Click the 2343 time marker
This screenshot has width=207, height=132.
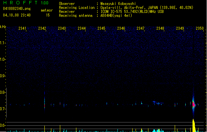point(62,28)
